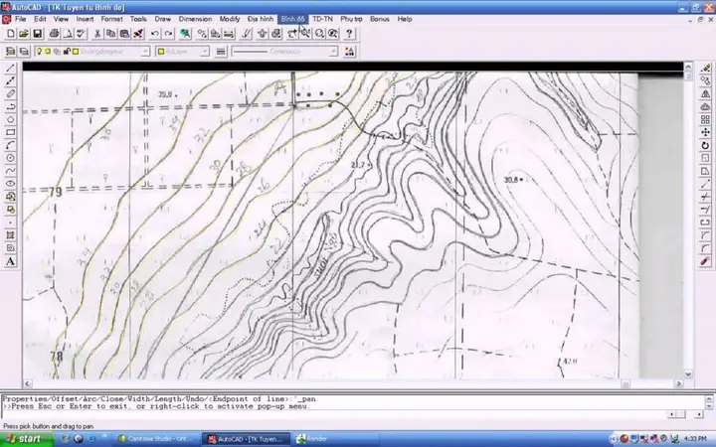
Task: Select the Array tool
Action: (705, 119)
